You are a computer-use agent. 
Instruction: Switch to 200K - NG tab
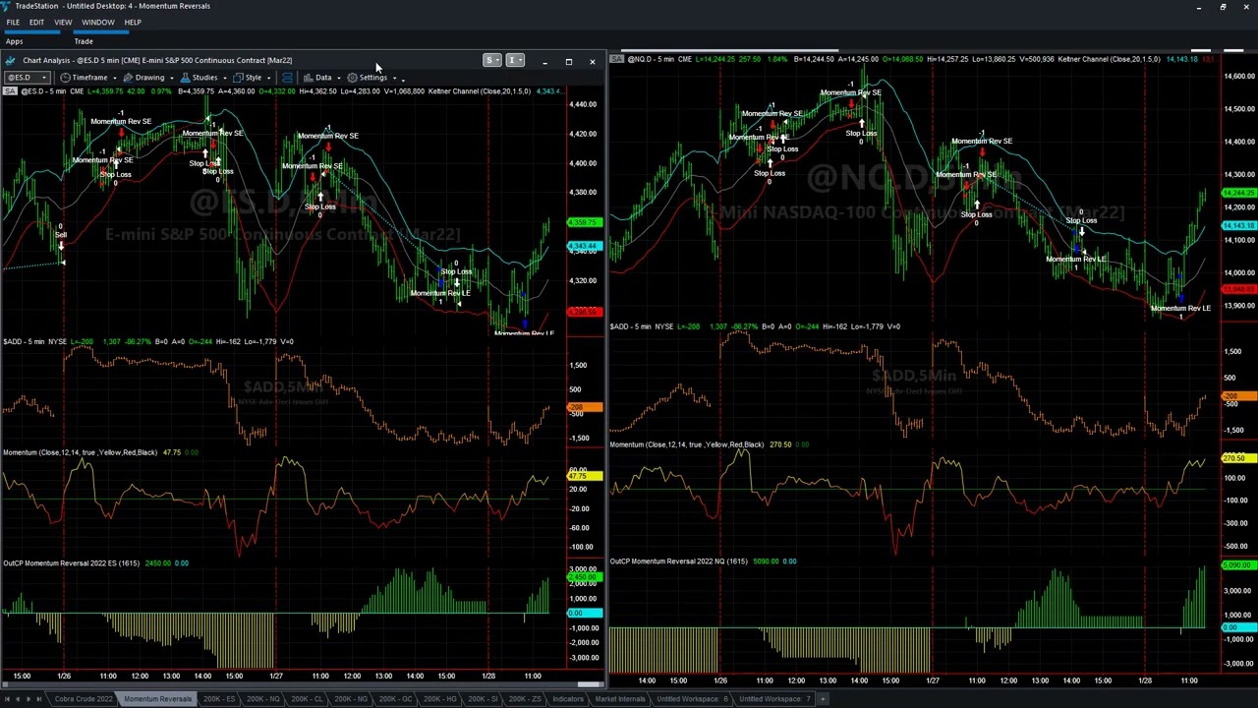coord(351,699)
